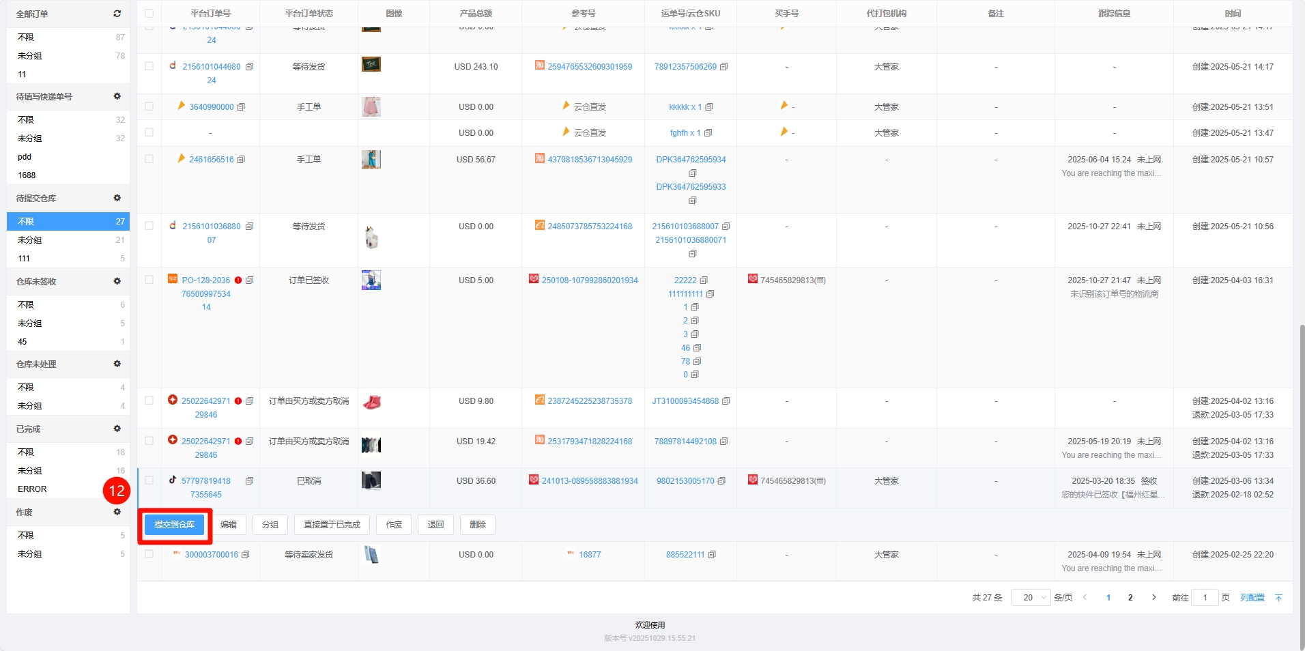
Task: Select 未分组 under 待提交仓库
Action: click(30, 240)
